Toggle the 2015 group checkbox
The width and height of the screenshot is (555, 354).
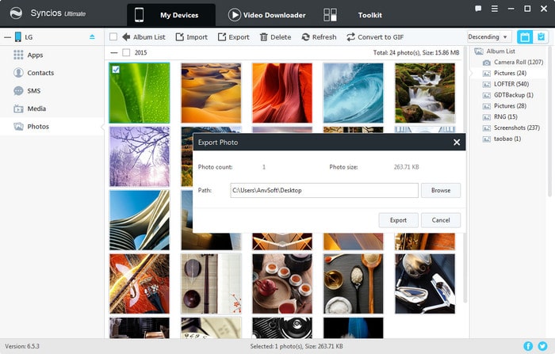[126, 53]
